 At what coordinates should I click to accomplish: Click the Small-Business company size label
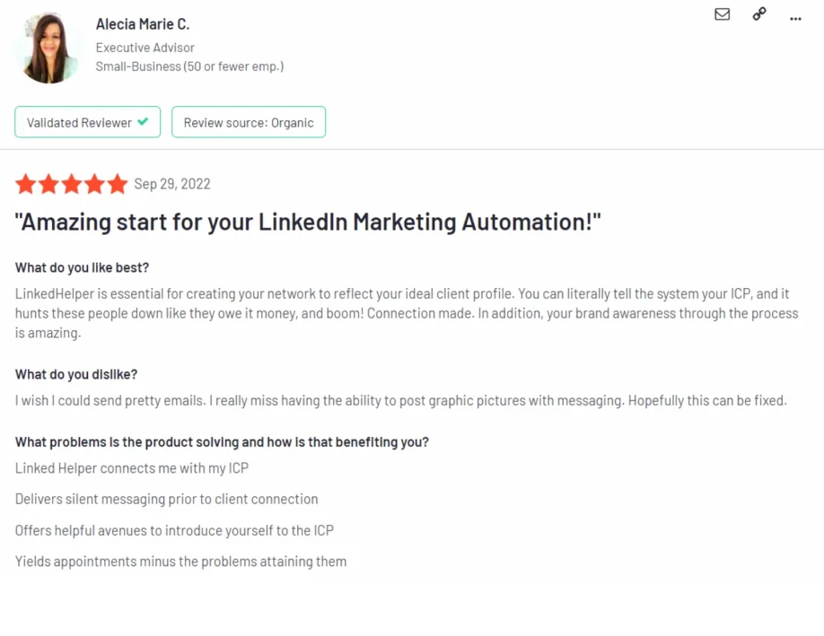(189, 66)
